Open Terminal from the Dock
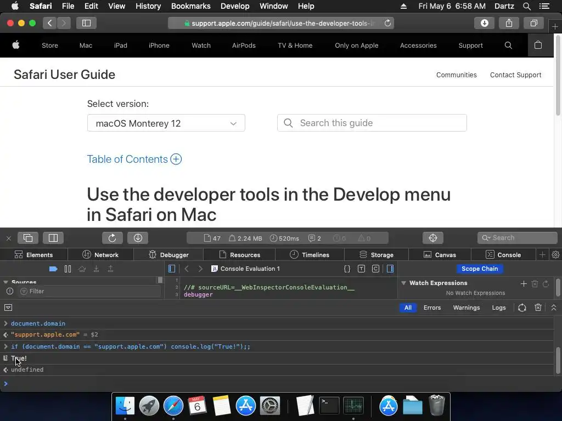 [329, 406]
